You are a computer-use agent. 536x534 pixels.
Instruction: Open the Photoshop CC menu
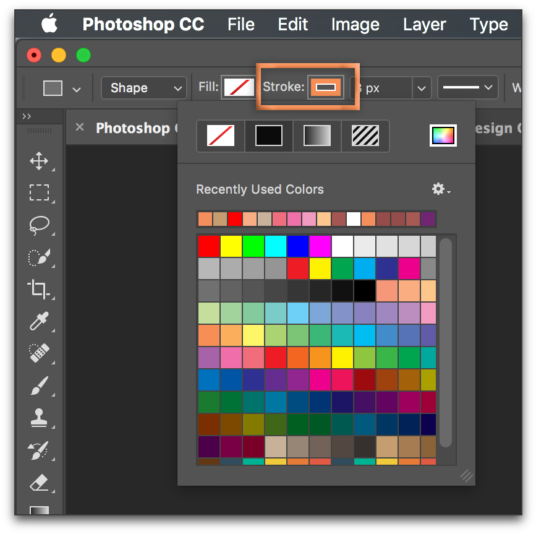143,24
